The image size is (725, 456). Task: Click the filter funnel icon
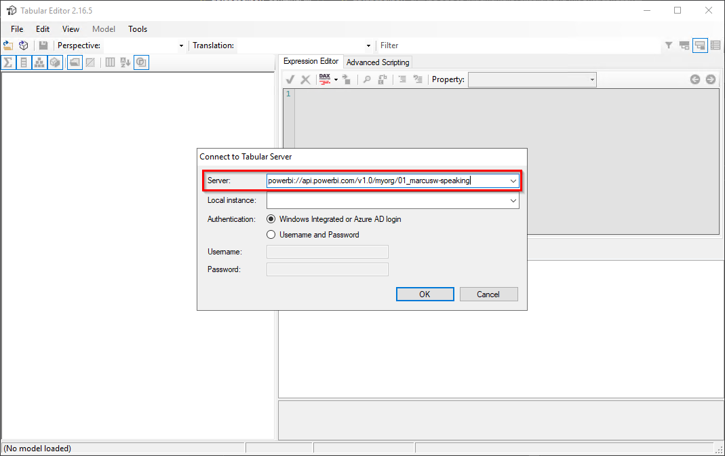coord(669,45)
